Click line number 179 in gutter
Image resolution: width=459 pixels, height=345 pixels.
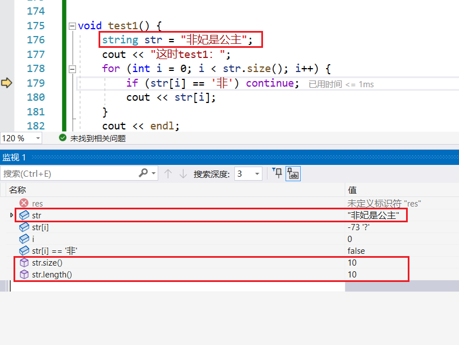pyautogui.click(x=35, y=83)
